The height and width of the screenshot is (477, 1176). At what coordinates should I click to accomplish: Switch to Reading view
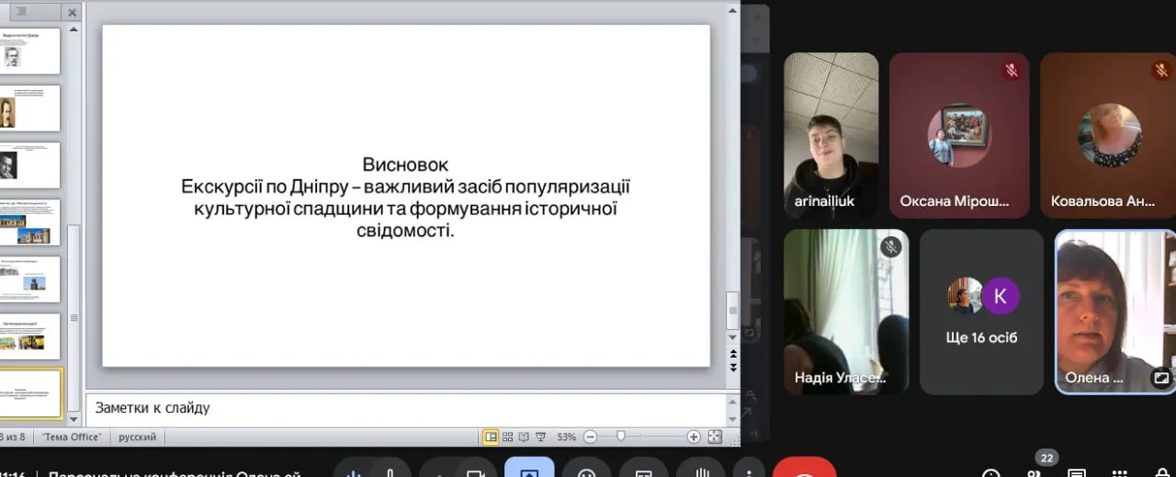click(524, 437)
